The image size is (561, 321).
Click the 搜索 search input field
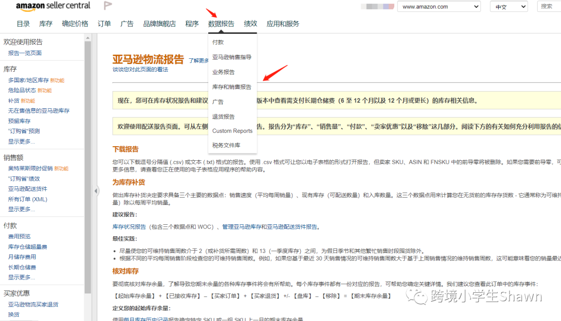coord(549,6)
